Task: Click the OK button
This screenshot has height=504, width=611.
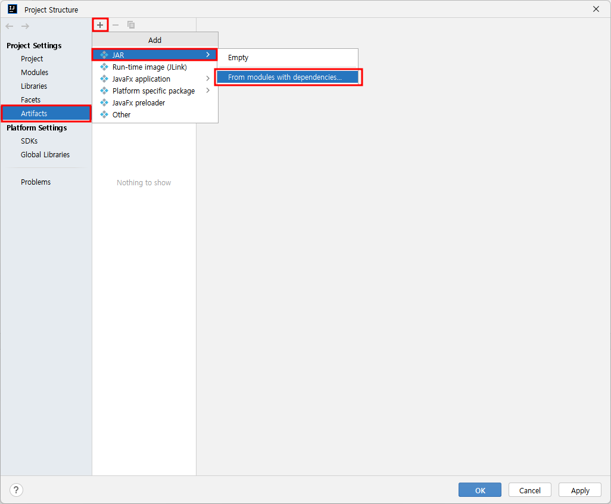Action: (479, 490)
